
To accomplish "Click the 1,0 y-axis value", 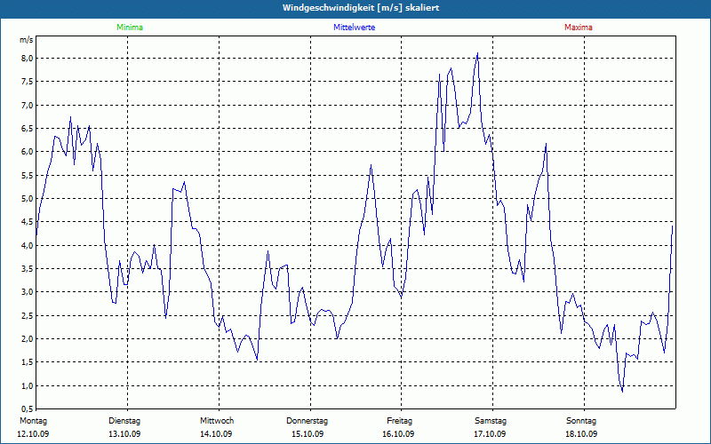I will pyautogui.click(x=27, y=386).
